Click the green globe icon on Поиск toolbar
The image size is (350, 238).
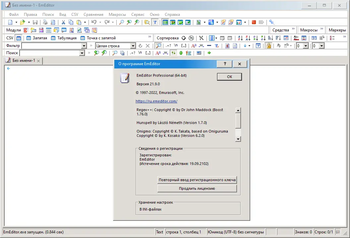(181, 53)
